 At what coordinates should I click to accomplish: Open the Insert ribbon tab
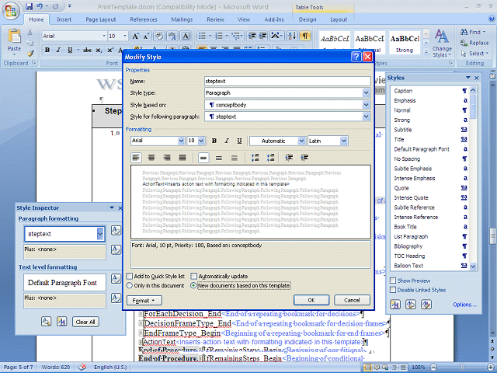point(64,19)
